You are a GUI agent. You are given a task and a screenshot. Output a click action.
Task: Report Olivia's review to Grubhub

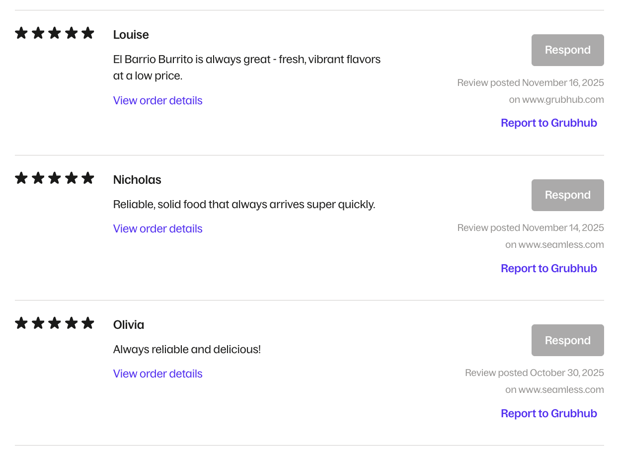pos(548,414)
